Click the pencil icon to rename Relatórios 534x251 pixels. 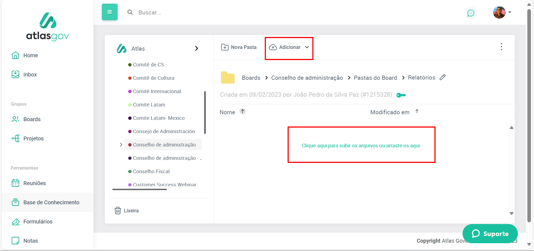point(442,77)
